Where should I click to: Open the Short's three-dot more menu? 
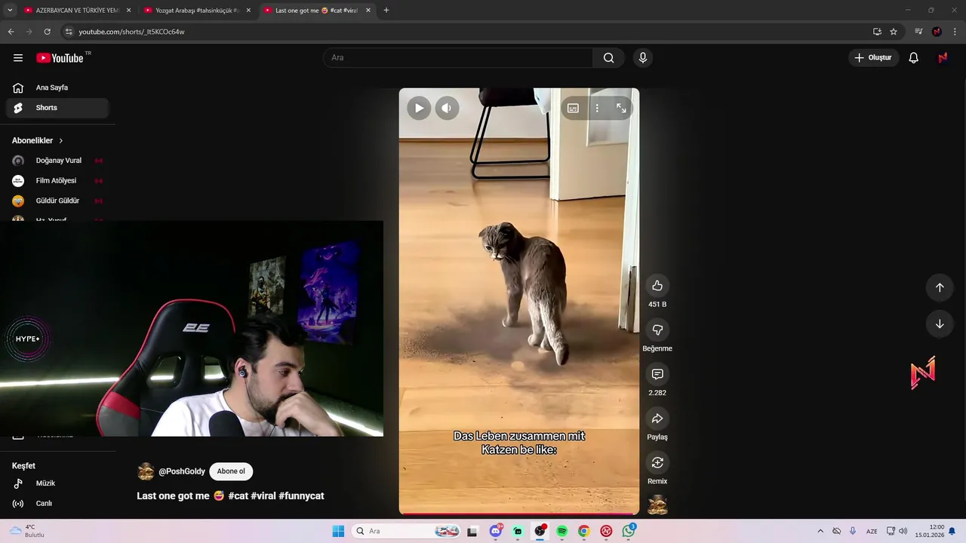tap(597, 109)
